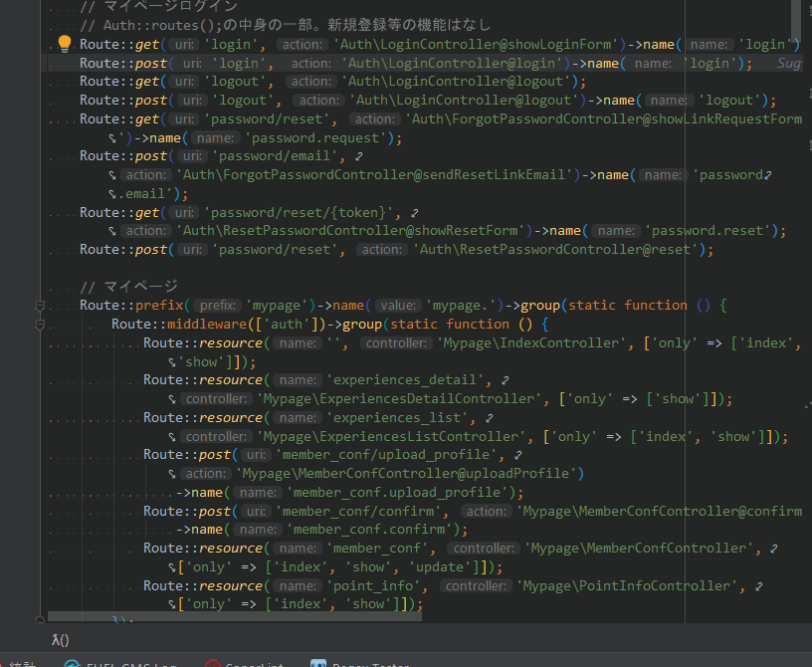
Task: Collapse the Route::prefix 'mypage' group fold marker
Action: pyautogui.click(x=40, y=306)
